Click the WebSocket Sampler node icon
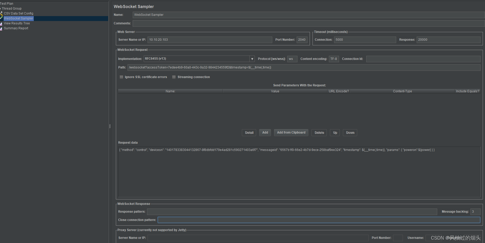Screen dimensions: 485x243 click(x=2, y=18)
